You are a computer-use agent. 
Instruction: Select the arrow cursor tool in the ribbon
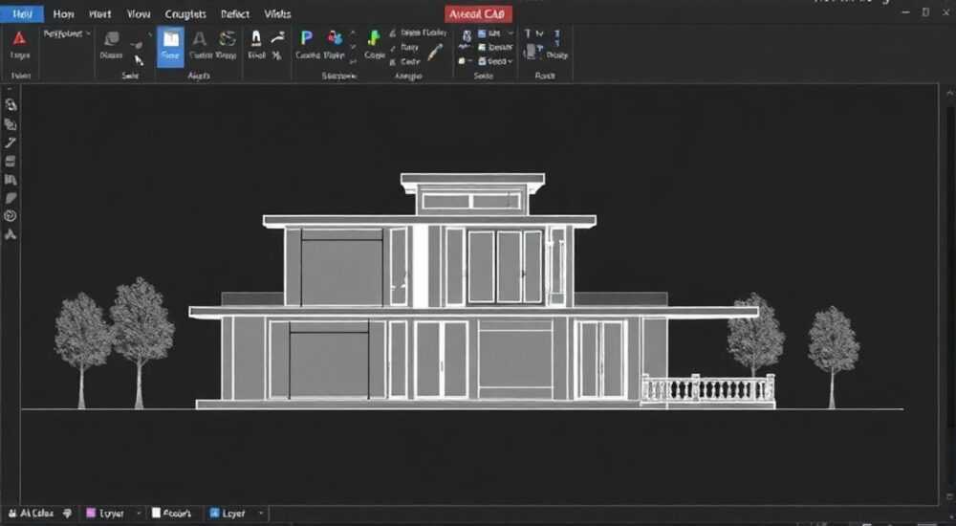click(139, 60)
